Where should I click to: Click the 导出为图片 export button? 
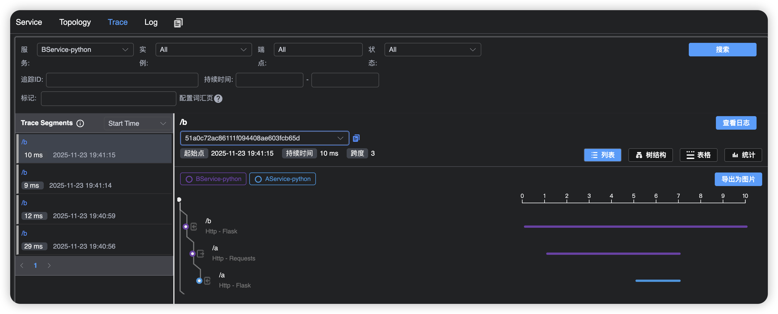click(x=738, y=179)
